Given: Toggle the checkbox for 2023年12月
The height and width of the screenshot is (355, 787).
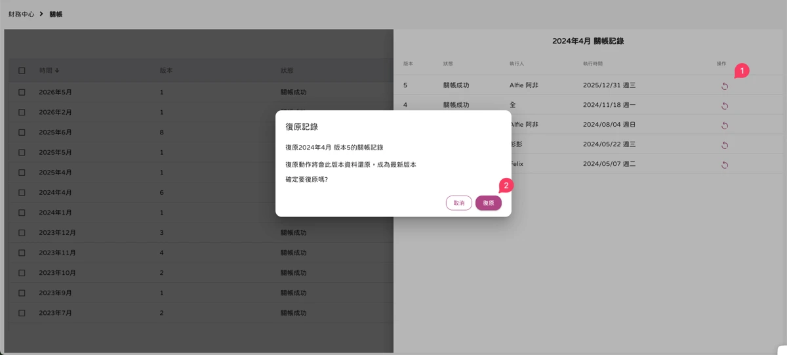Looking at the screenshot, I should (22, 233).
